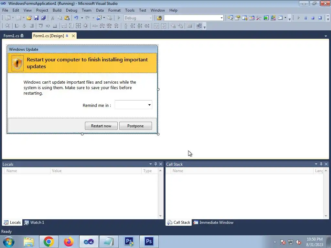Open the Find combo box dropdown arrow
The image size is (331, 248).
point(222,18)
